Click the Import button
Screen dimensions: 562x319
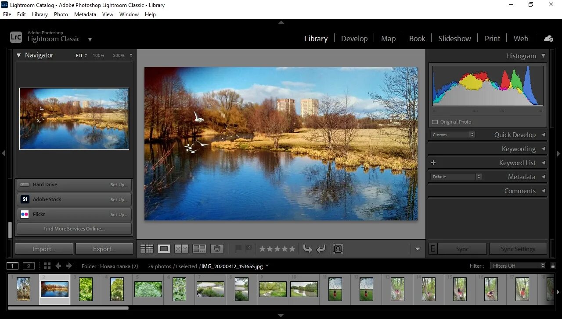43,248
